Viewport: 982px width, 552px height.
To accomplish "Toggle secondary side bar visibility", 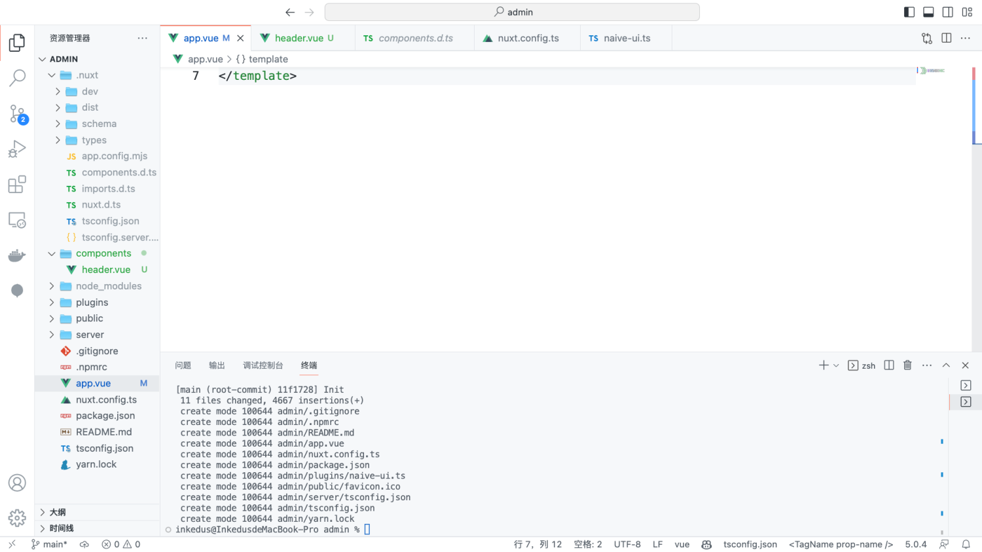I will click(948, 12).
